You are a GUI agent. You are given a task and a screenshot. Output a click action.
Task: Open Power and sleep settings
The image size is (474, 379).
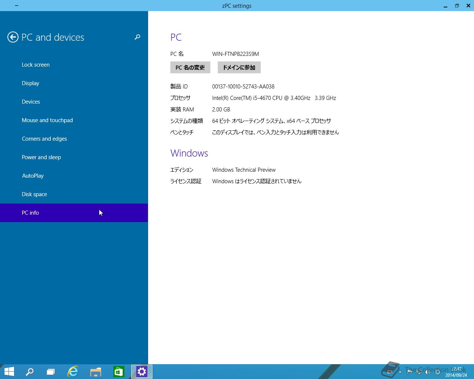74,157
